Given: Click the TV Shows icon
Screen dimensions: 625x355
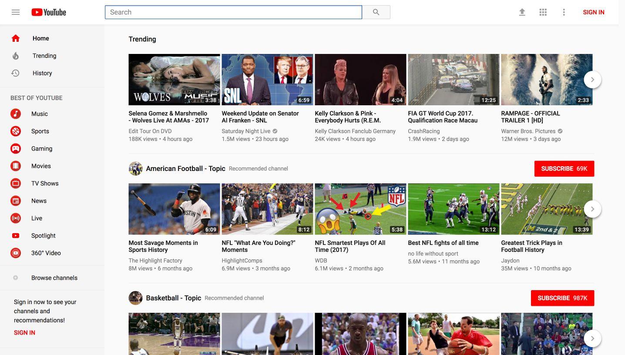Looking at the screenshot, I should (x=16, y=183).
